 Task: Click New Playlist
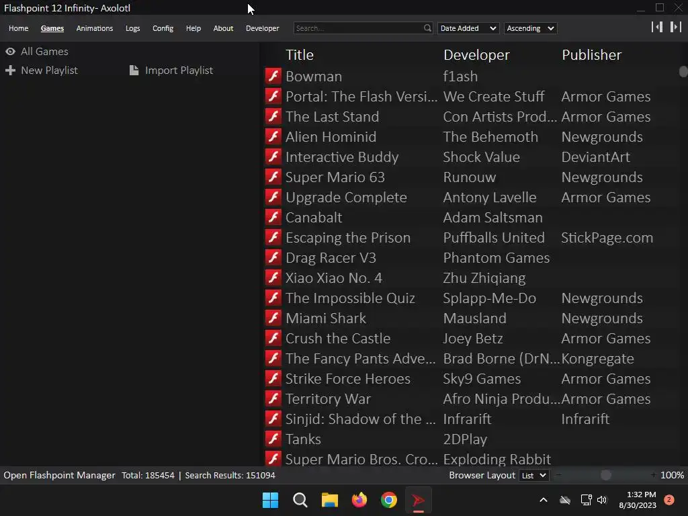[49, 70]
